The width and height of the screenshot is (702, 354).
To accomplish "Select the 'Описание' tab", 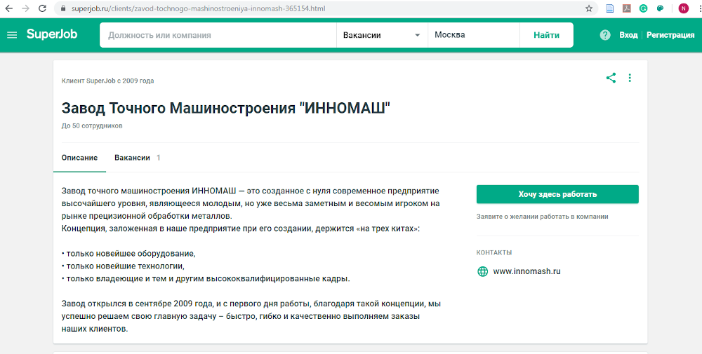I will (80, 158).
